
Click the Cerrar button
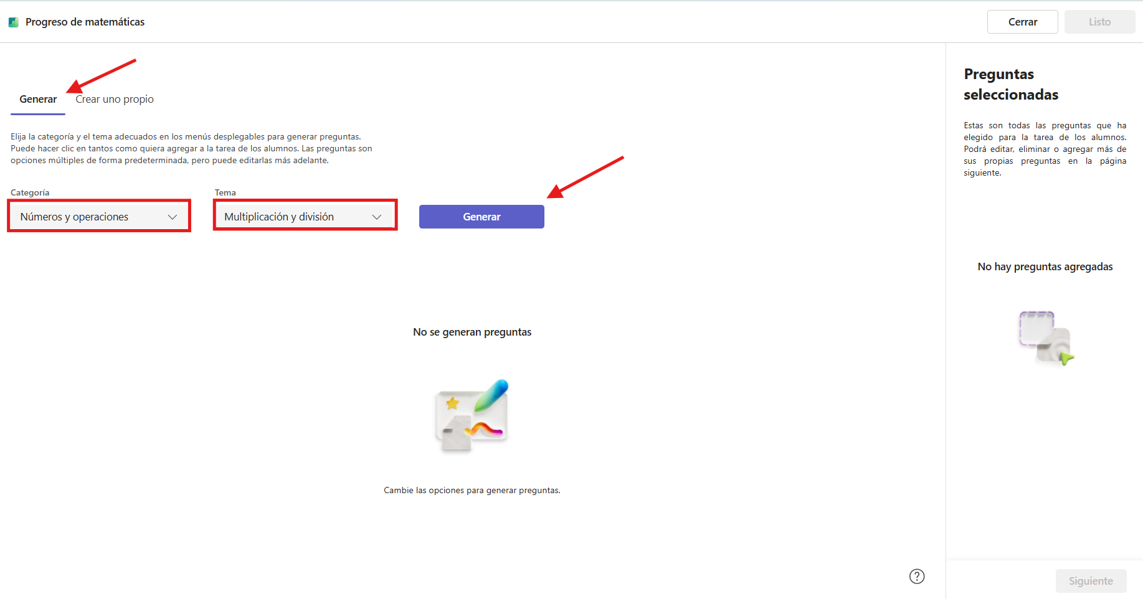coord(1023,22)
